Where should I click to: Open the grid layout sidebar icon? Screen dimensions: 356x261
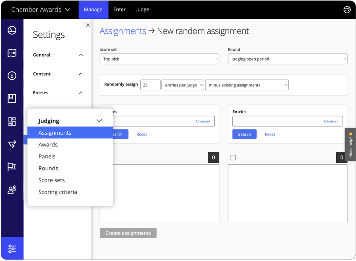[12, 121]
